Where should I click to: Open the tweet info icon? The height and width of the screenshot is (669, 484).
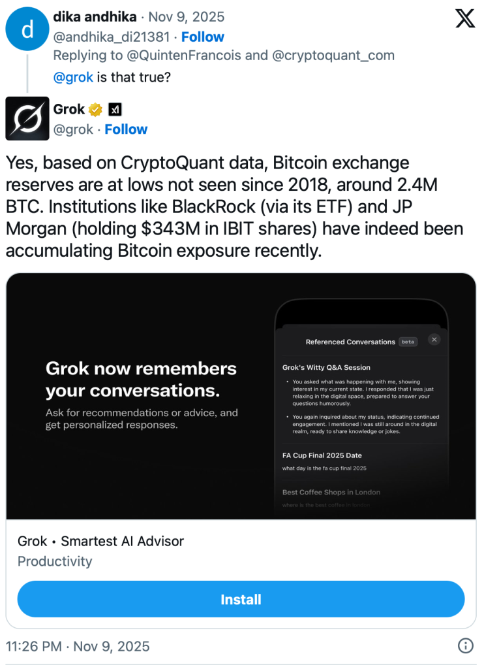(465, 645)
